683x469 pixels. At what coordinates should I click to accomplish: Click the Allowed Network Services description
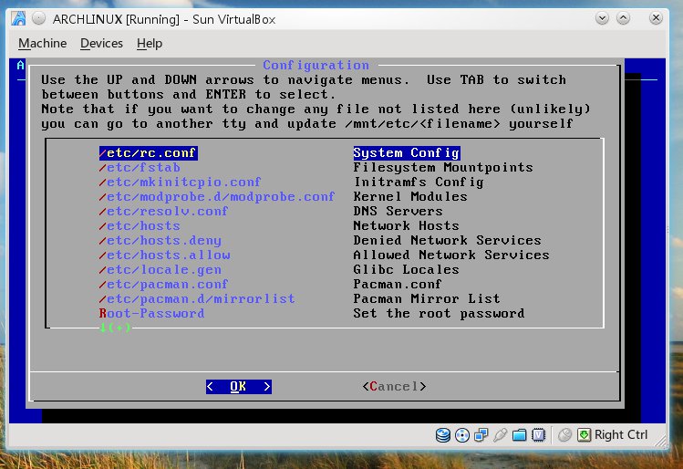click(x=451, y=255)
